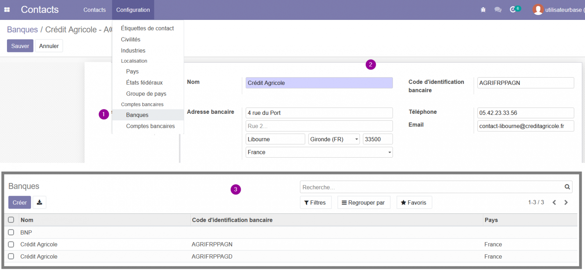Click the Téléphone field
The width and height of the screenshot is (585, 270).
click(525, 113)
